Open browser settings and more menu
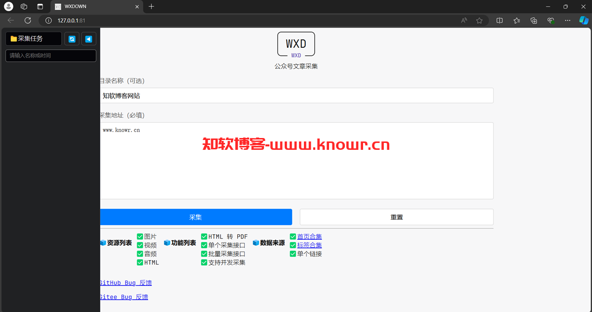 [x=567, y=20]
